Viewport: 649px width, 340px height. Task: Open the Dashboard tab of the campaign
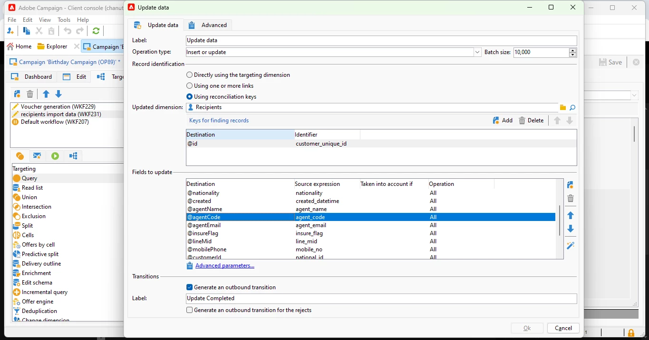[x=31, y=77]
